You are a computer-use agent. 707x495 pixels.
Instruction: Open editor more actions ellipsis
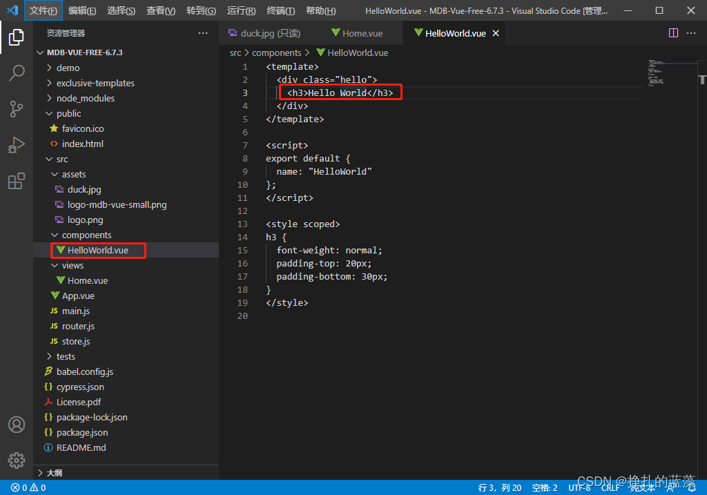coord(690,33)
